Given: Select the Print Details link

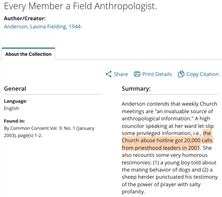Looking at the screenshot, I should tap(157, 74).
